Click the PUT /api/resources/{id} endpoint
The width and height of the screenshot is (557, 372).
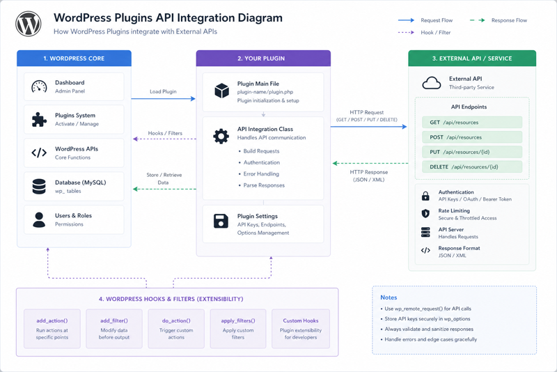472,152
